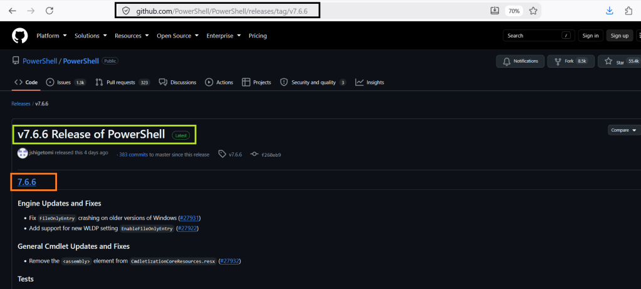Click the Sign up button
The height and width of the screenshot is (289, 641).
pos(619,36)
